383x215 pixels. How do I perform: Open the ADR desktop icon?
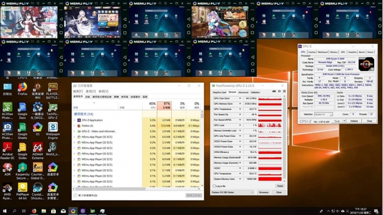7,169
